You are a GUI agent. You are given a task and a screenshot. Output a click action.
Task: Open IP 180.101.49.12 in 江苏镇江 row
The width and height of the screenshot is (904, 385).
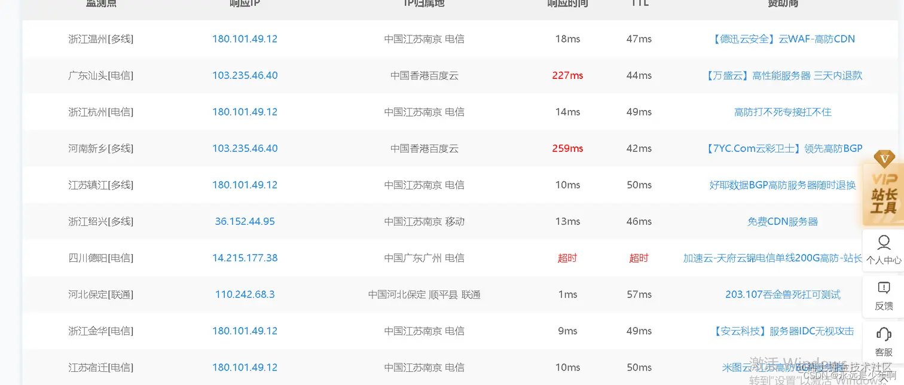tap(245, 185)
